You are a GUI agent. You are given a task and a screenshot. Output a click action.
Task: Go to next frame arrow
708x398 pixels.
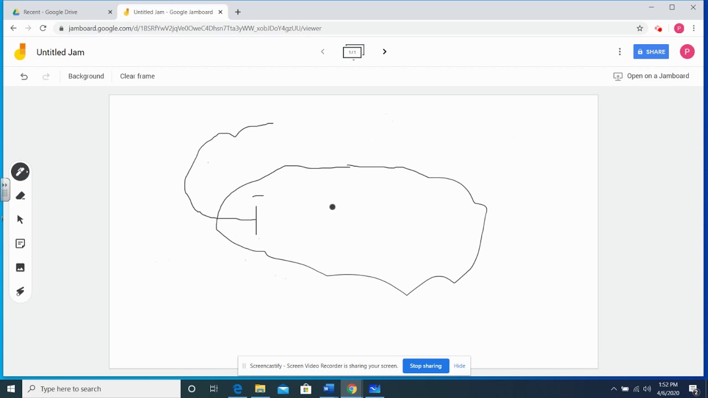click(x=384, y=52)
